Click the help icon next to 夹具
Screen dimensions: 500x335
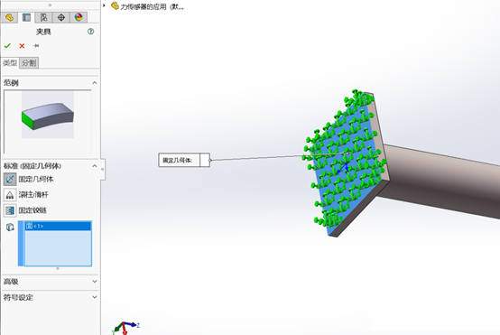(x=91, y=32)
